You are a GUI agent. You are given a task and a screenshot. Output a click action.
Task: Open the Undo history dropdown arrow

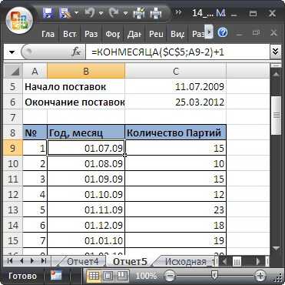(x=101, y=13)
